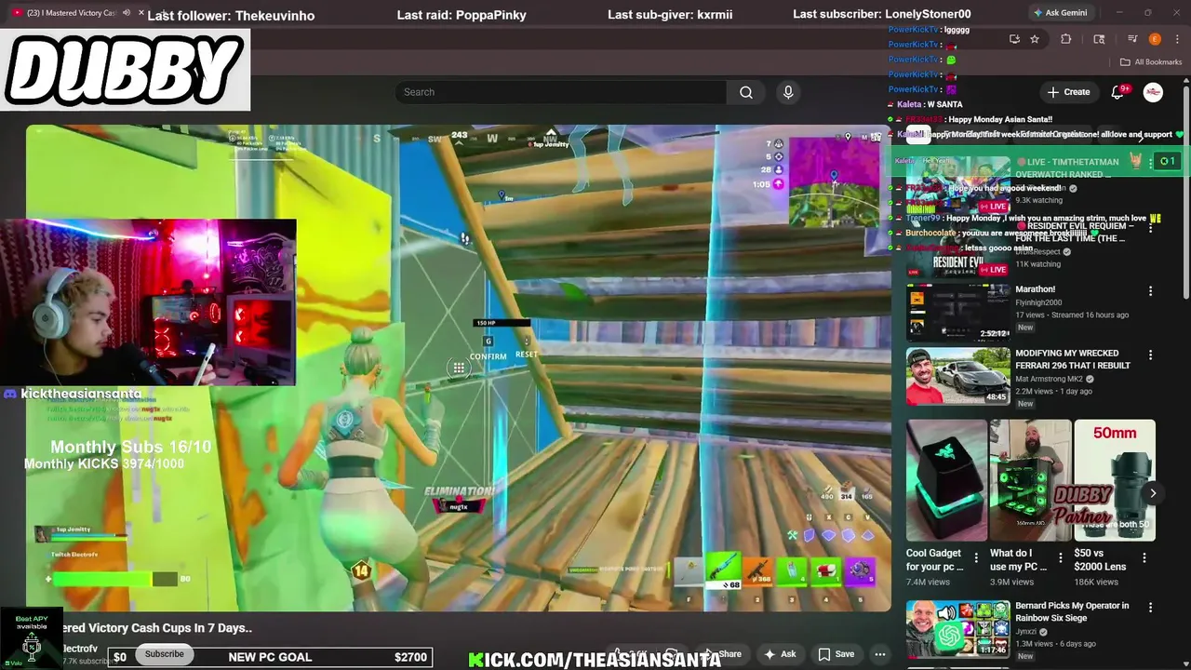Viewport: 1191px width, 670px height.
Task: Open more options for the Marathon! video
Action: tap(1150, 291)
